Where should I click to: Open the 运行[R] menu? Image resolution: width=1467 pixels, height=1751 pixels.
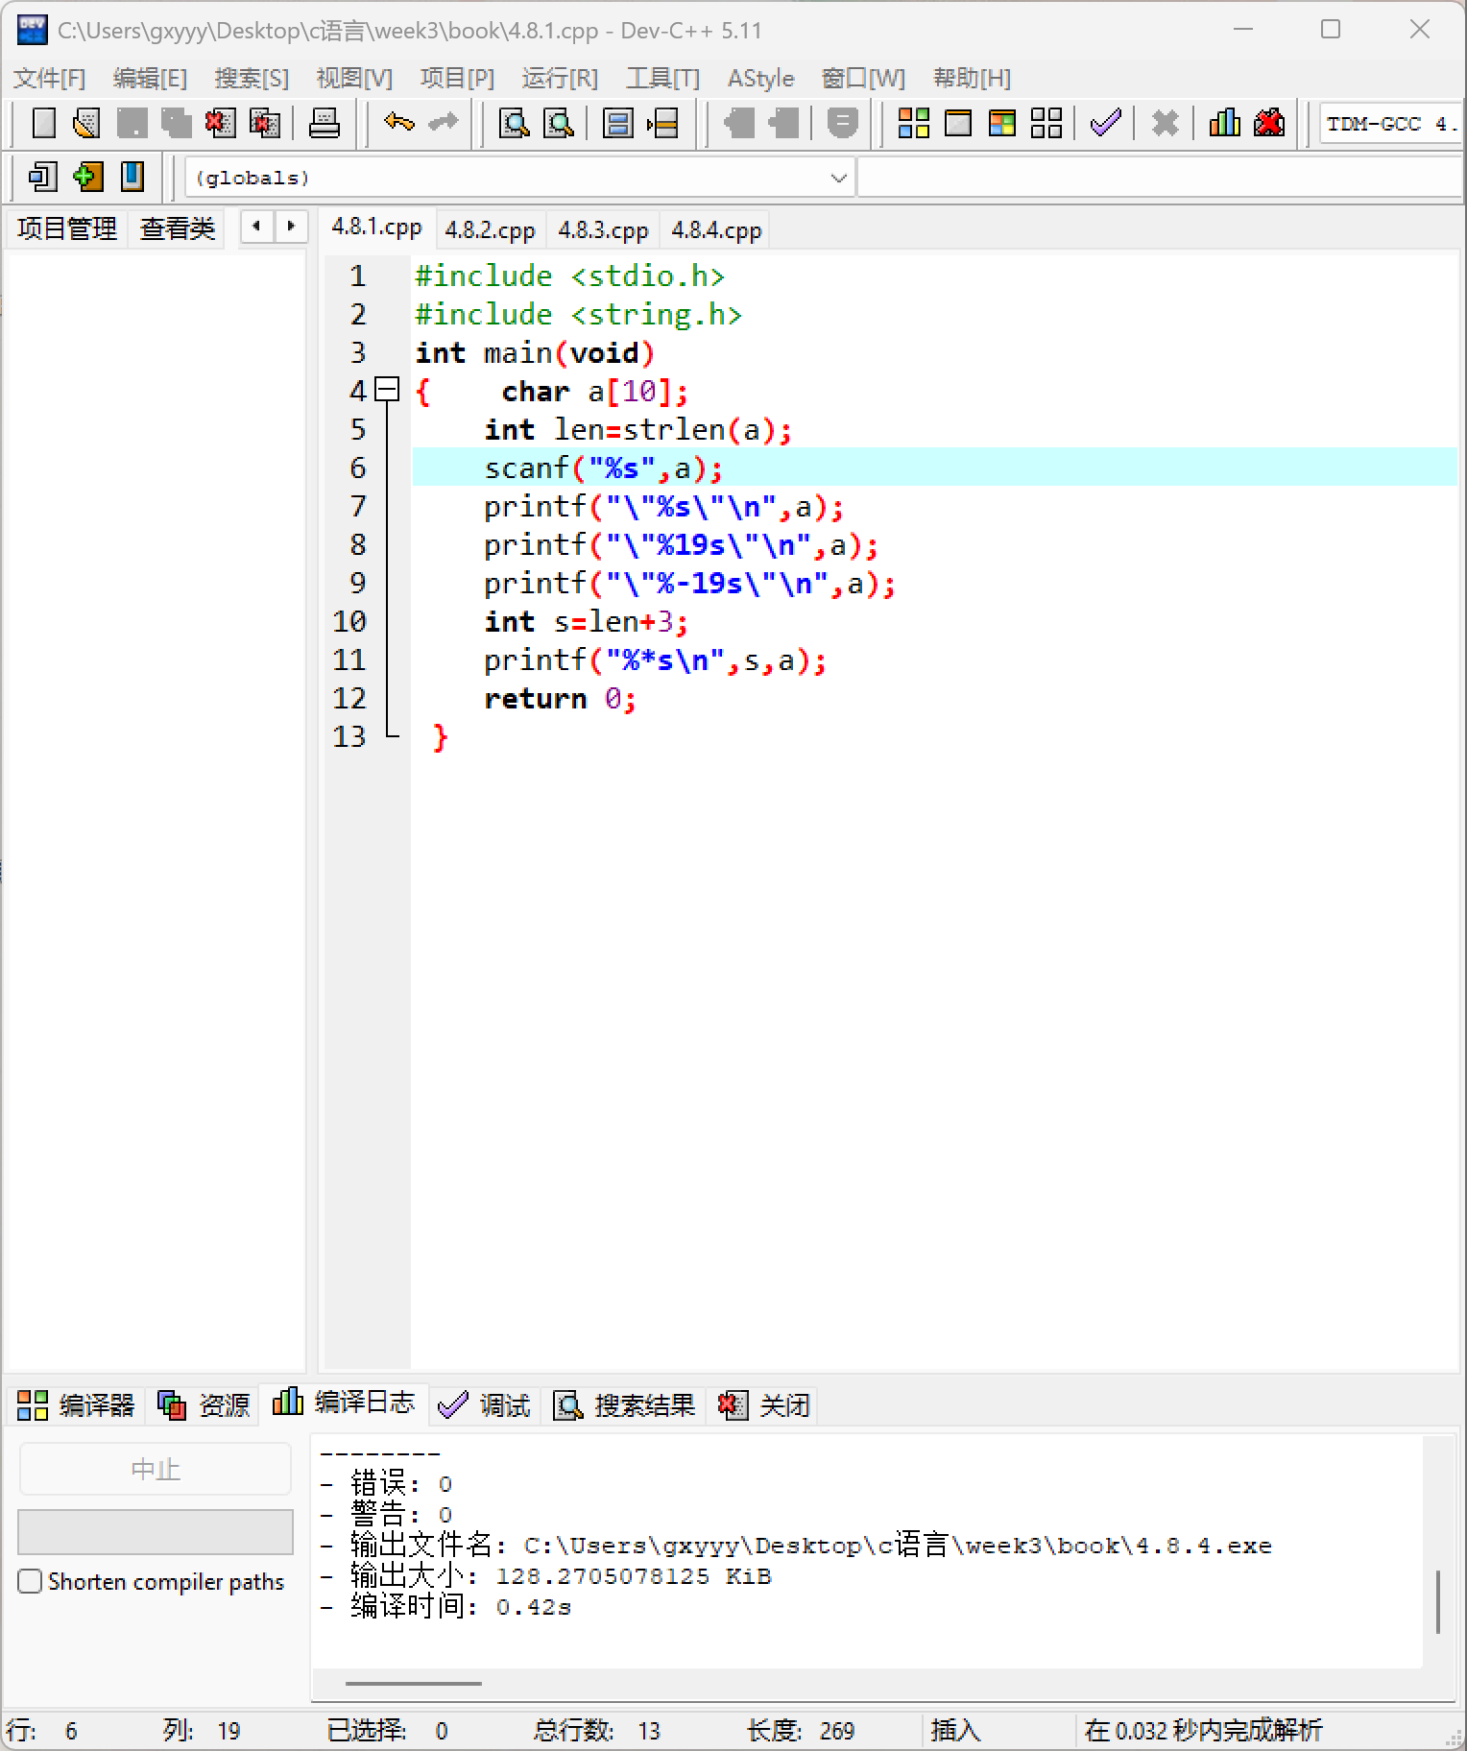click(x=560, y=78)
